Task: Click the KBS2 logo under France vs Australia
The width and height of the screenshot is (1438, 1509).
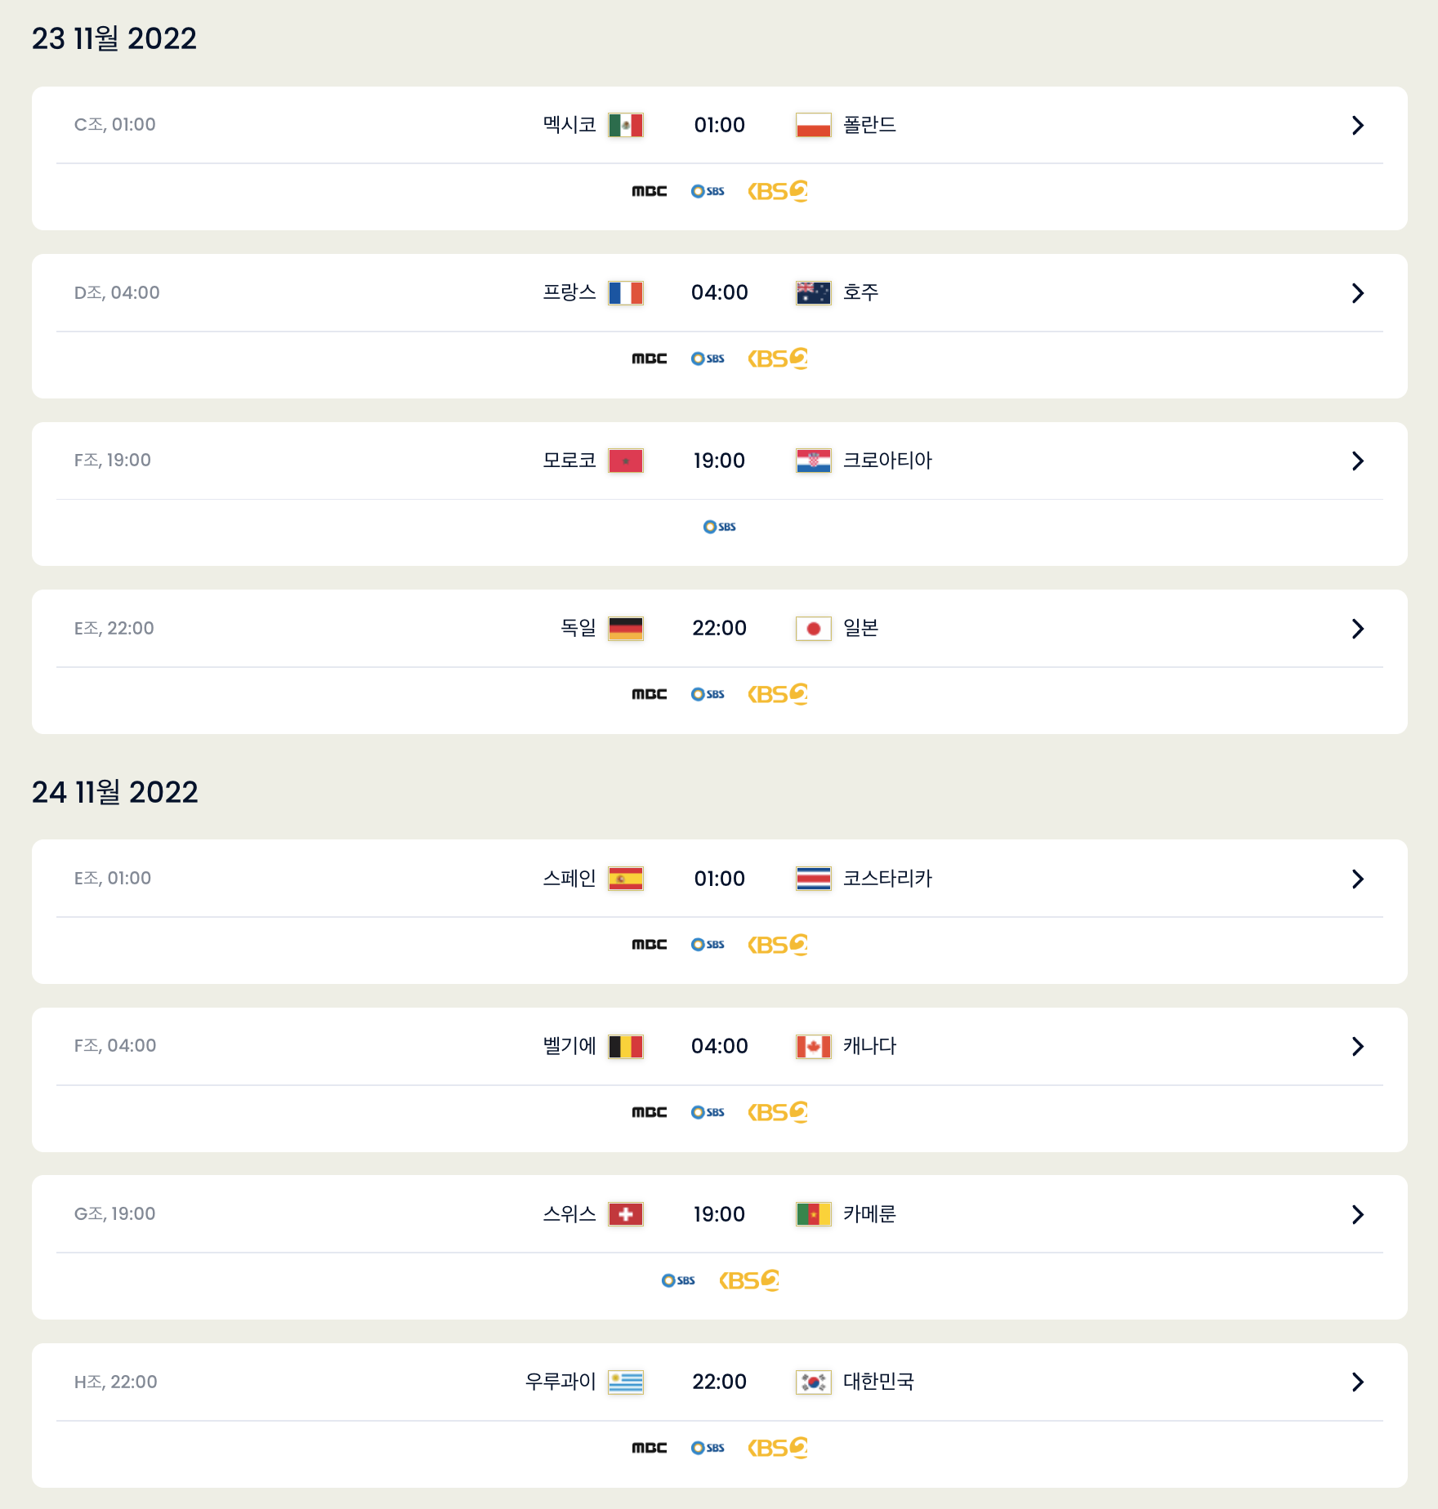Action: 777,358
